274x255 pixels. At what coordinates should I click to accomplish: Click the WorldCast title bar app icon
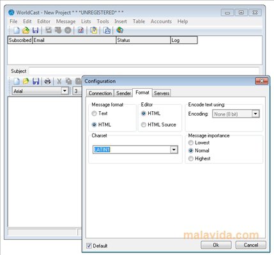(x=11, y=13)
